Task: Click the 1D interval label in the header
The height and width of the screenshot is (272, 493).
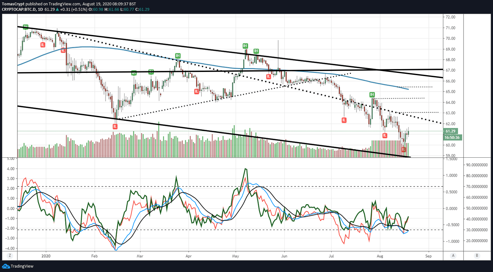Action: click(40, 9)
